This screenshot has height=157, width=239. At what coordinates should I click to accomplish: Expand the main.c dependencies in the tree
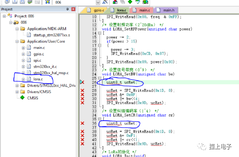23,48
